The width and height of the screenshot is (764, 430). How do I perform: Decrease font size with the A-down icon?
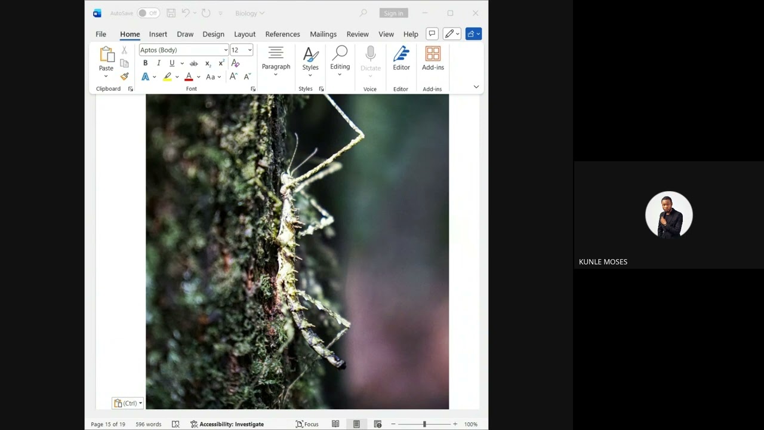[247, 76]
